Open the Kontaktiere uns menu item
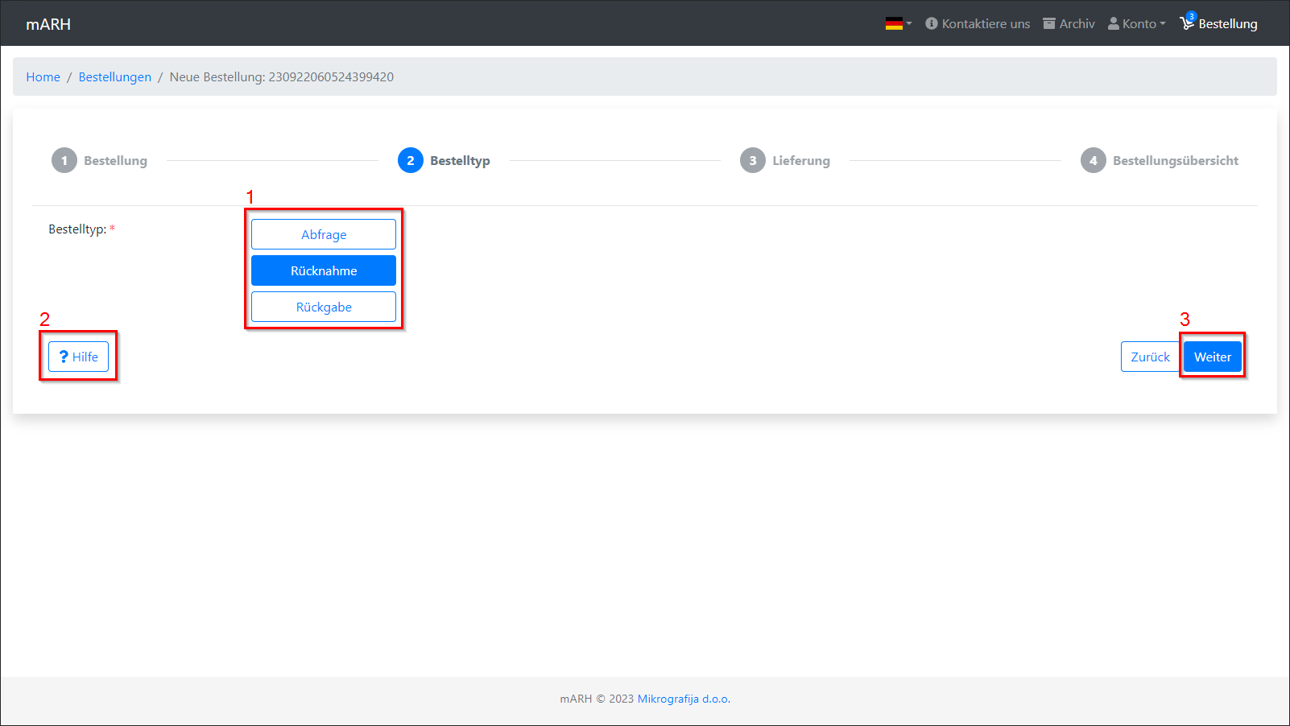The width and height of the screenshot is (1290, 726). pyautogui.click(x=986, y=24)
